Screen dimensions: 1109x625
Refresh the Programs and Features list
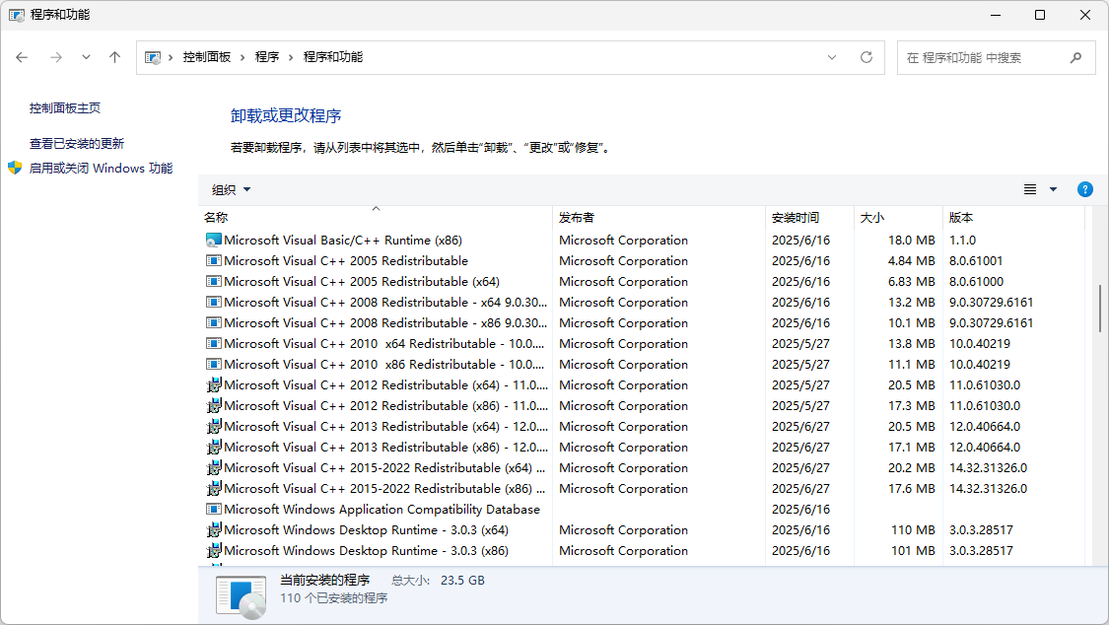(866, 57)
